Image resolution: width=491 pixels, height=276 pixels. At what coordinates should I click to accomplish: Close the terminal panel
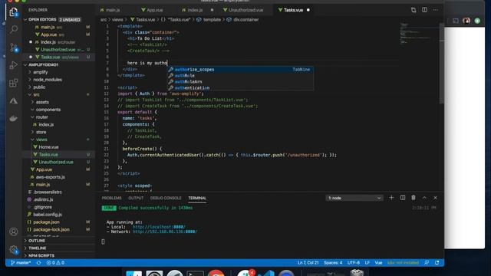point(435,198)
